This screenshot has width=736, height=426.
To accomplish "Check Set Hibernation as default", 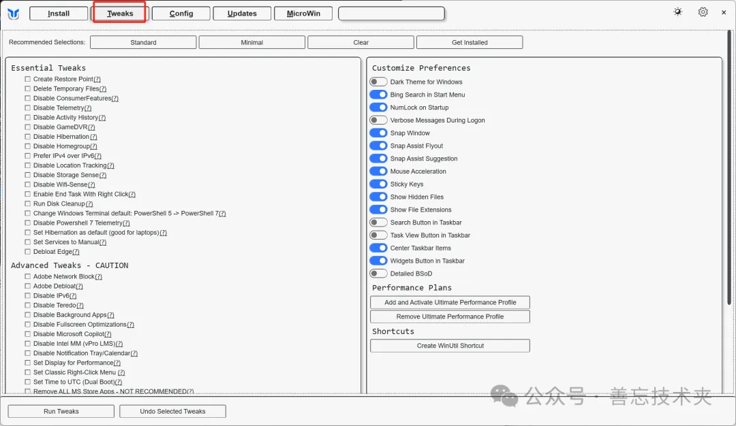I will click(x=28, y=233).
